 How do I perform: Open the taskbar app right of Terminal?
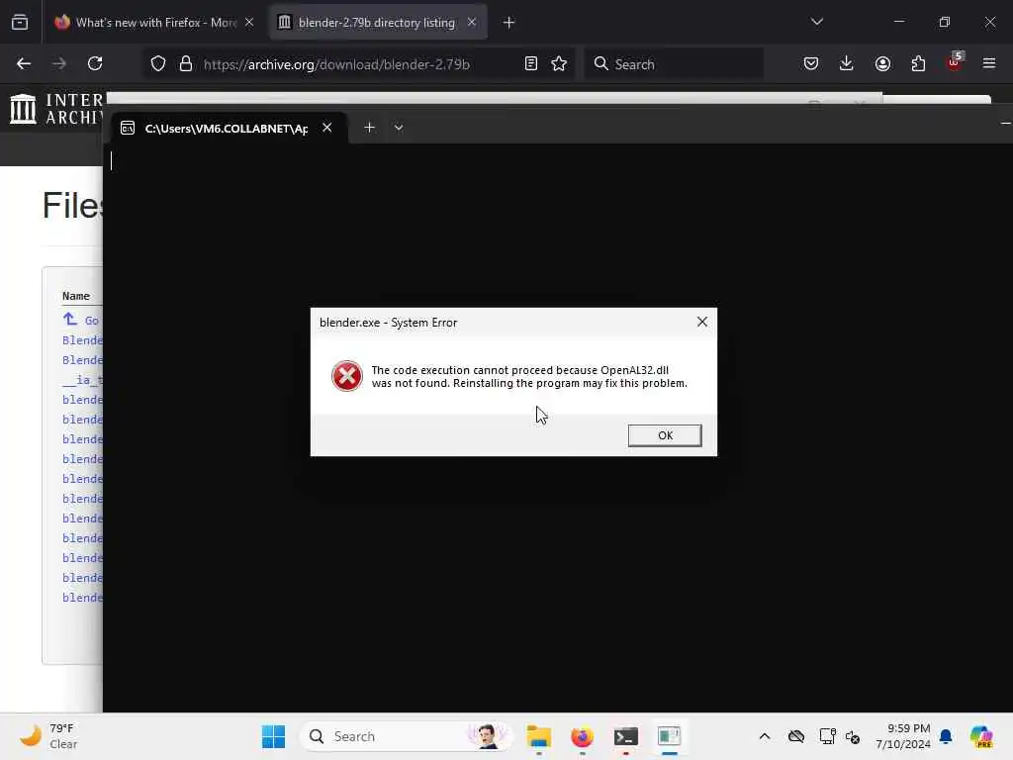(670, 736)
